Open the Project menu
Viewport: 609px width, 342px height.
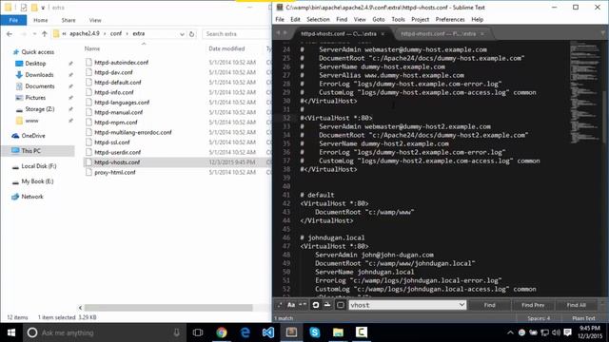(x=421, y=19)
